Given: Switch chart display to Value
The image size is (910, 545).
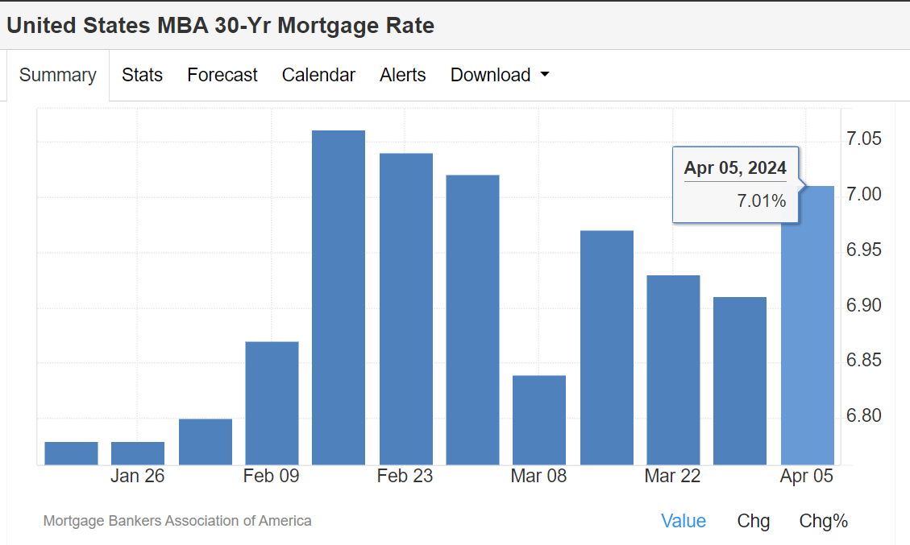Looking at the screenshot, I should [683, 521].
